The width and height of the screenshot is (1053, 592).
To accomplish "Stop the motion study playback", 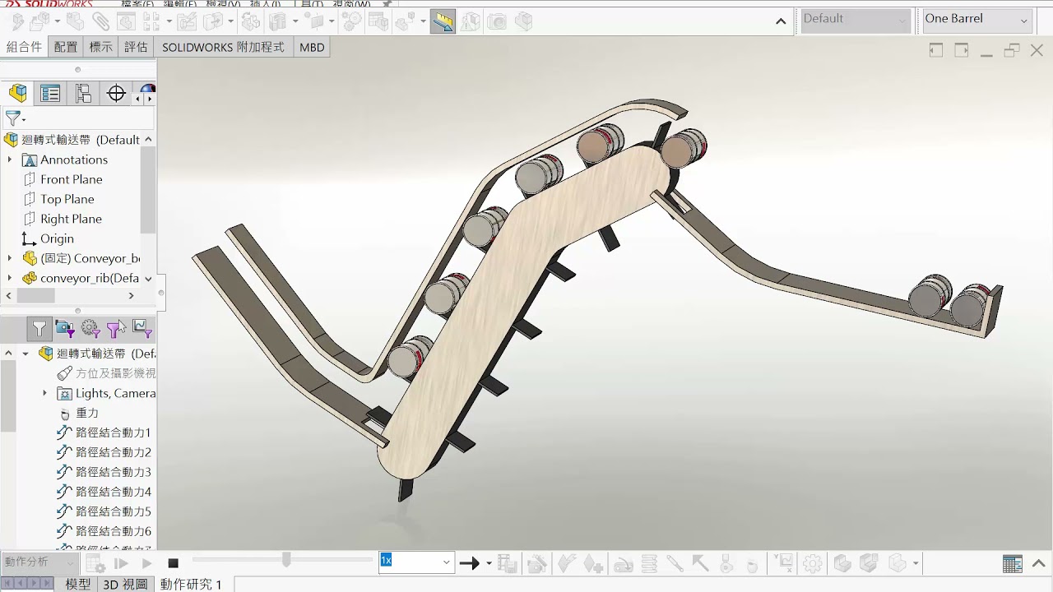I will (173, 563).
